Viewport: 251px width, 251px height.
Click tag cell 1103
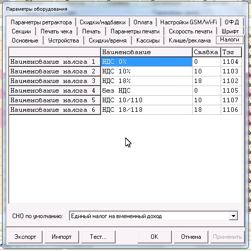click(x=231, y=71)
